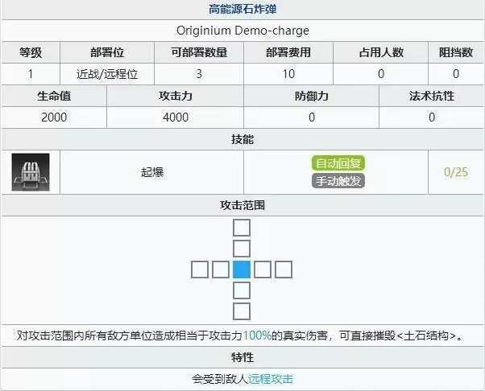Click the Originium Demo-charge name row
The width and height of the screenshot is (485, 391).
[242, 31]
